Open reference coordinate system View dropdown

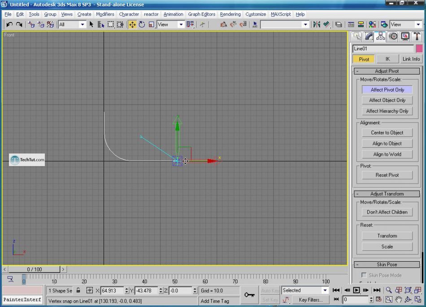coord(181,25)
